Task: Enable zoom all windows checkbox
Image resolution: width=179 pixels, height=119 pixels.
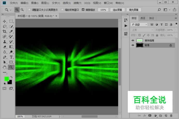Action: pyautogui.click(x=62, y=10)
